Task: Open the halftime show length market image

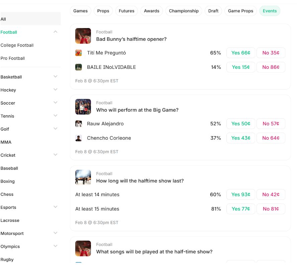Action: coord(83,177)
